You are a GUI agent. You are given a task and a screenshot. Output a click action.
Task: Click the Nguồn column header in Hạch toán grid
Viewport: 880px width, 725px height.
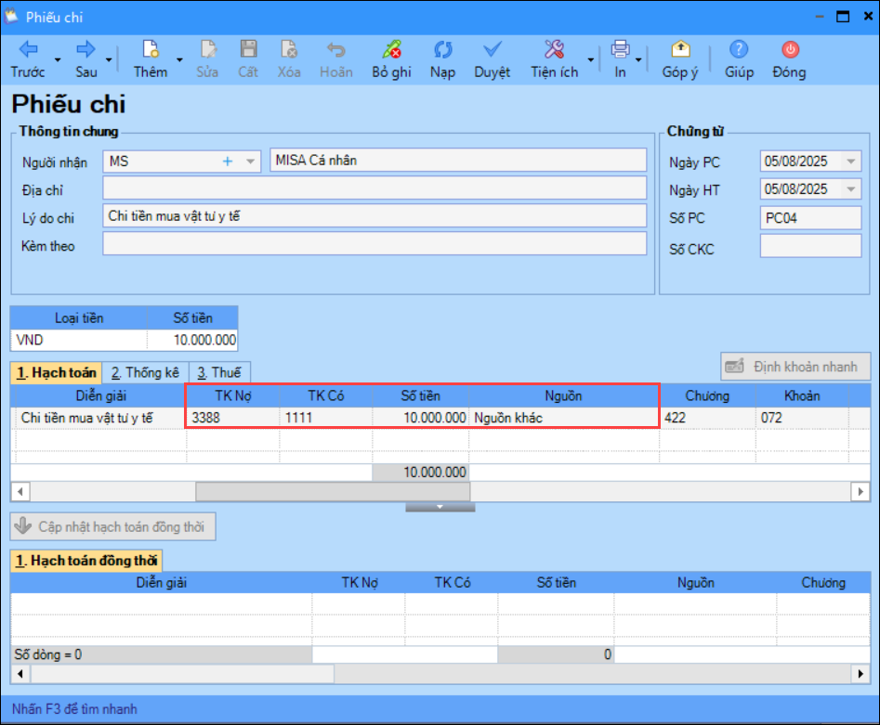click(x=563, y=395)
